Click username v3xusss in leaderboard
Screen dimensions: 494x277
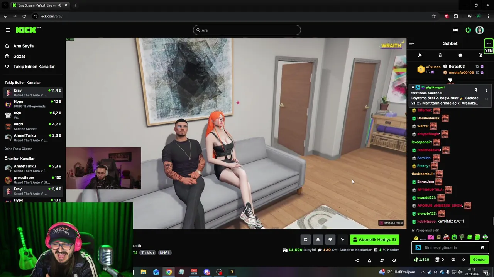pos(433,67)
